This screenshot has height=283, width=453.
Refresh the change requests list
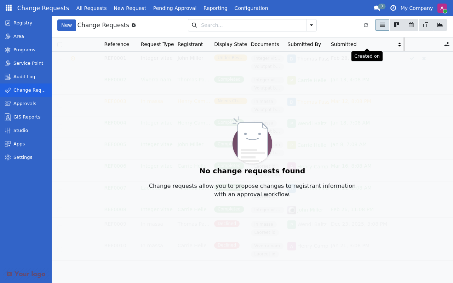366,25
